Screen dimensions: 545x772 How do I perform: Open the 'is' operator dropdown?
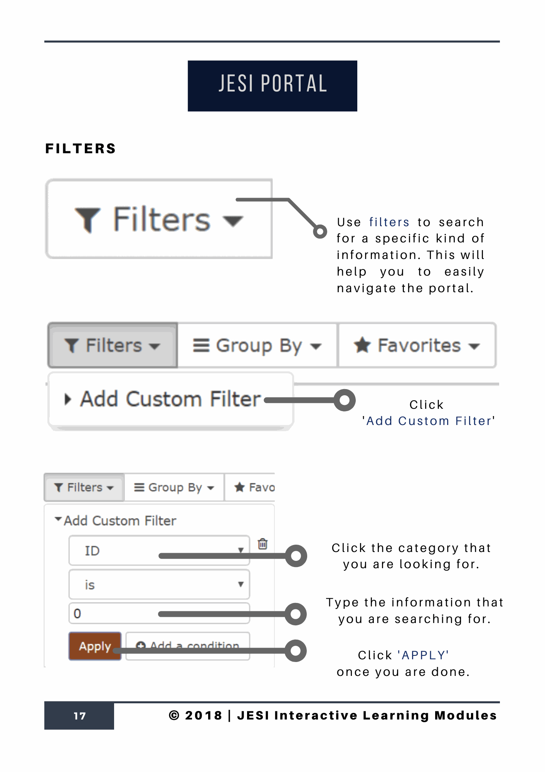(x=159, y=584)
